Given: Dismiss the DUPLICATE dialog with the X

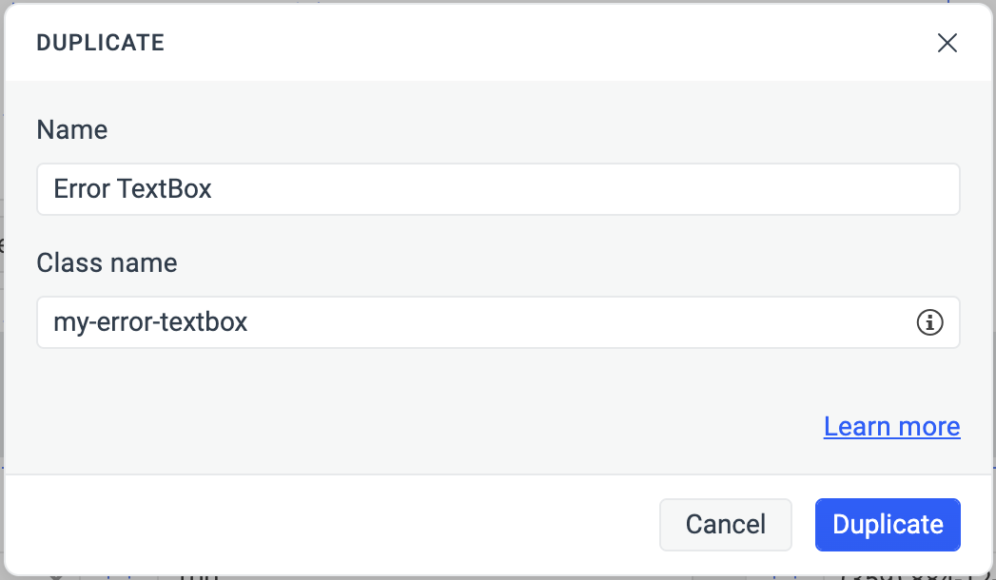Looking at the screenshot, I should coord(947,43).
